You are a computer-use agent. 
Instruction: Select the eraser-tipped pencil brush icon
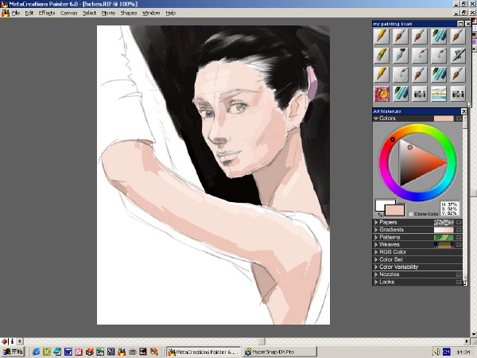382,56
